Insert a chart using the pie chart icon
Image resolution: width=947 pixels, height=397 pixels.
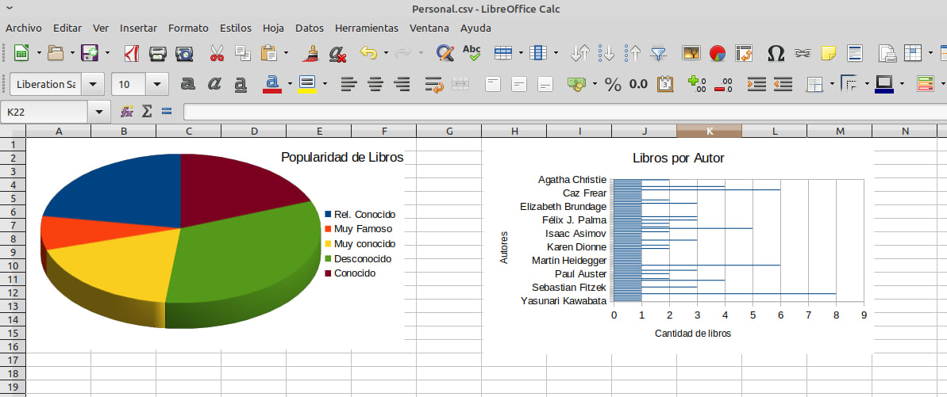pyautogui.click(x=718, y=54)
